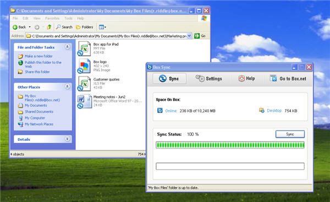Open the Tools menu in Explorer
The width and height of the screenshot is (330, 202).
(68, 18)
